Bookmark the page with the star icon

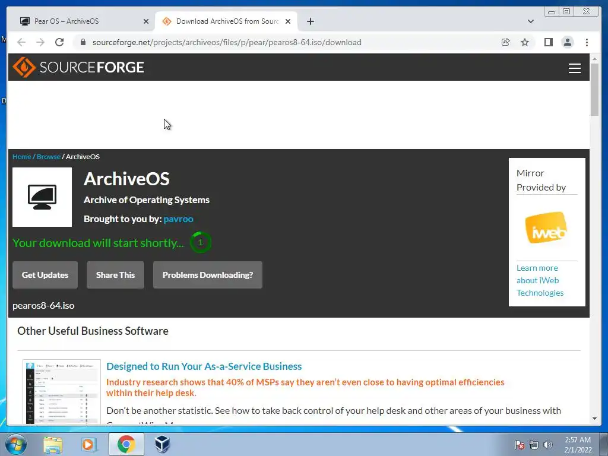525,42
